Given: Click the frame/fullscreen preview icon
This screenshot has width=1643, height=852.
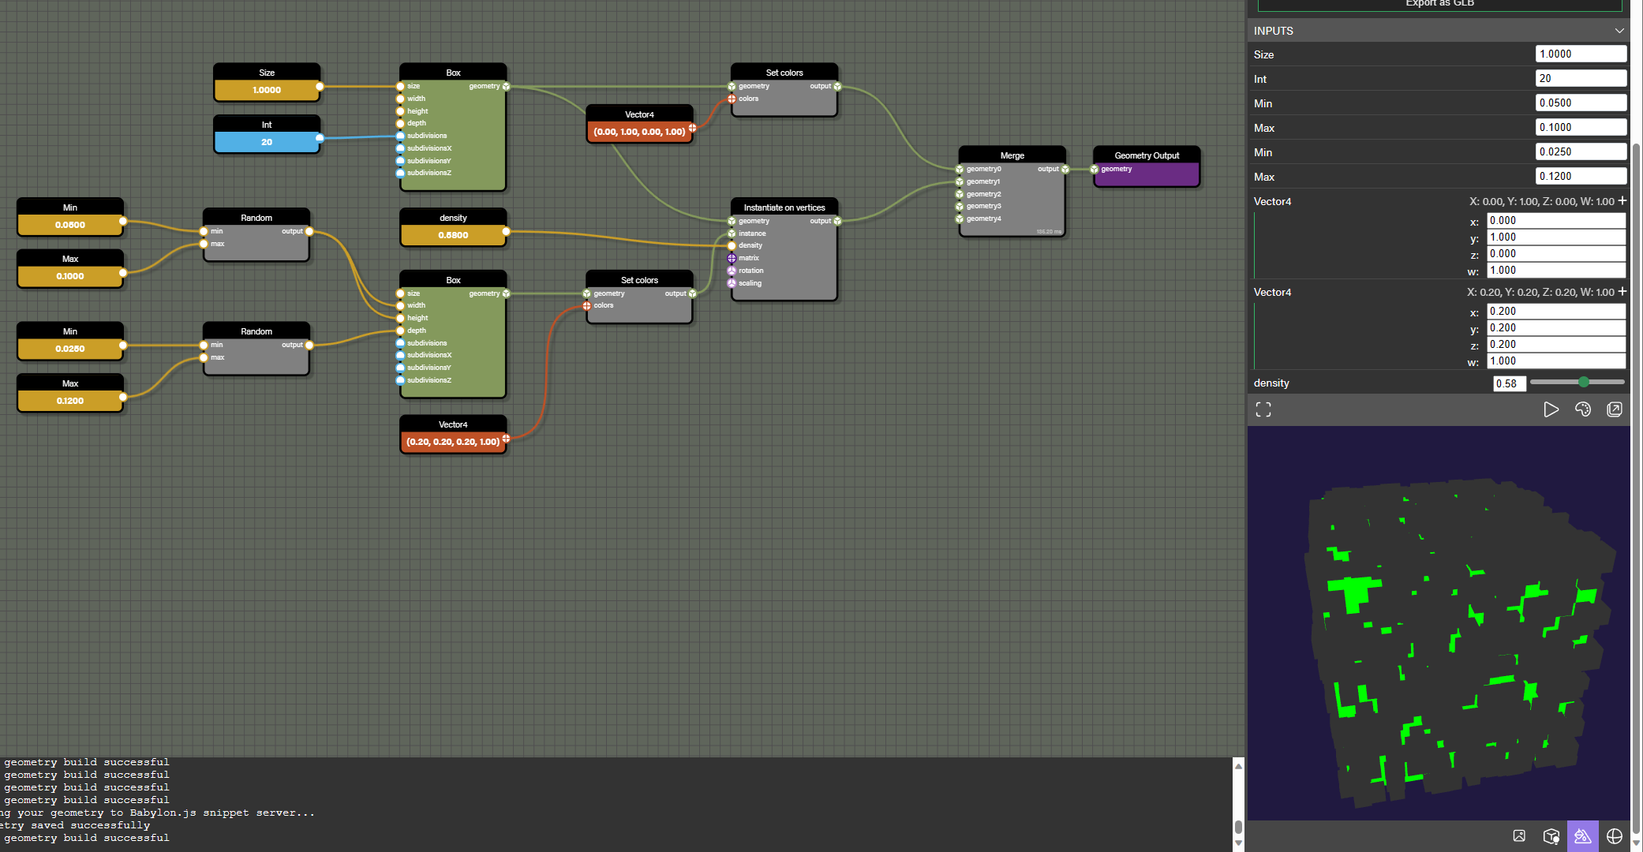Looking at the screenshot, I should point(1263,409).
